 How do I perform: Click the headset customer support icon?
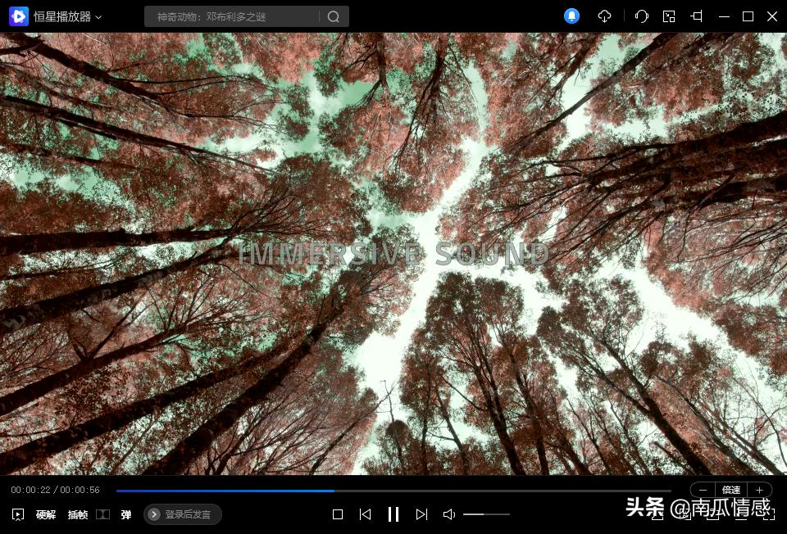642,16
